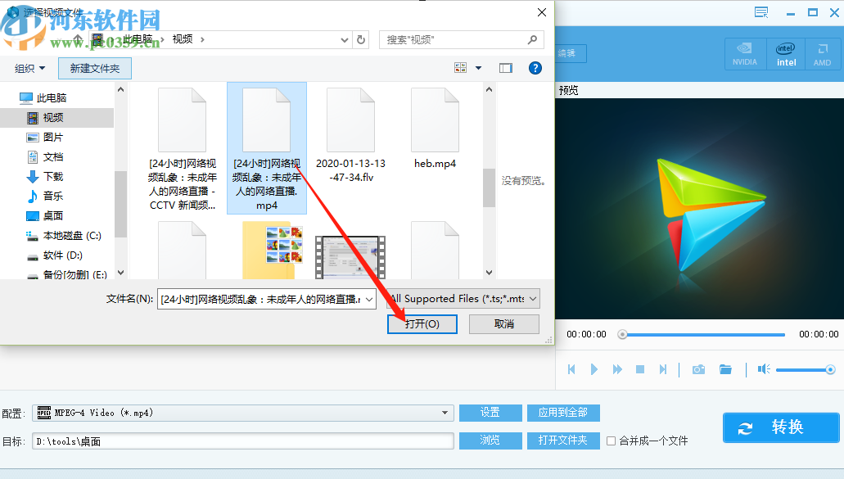844x479 pixels.
Task: Take a snapshot with the camera icon
Action: click(x=698, y=368)
